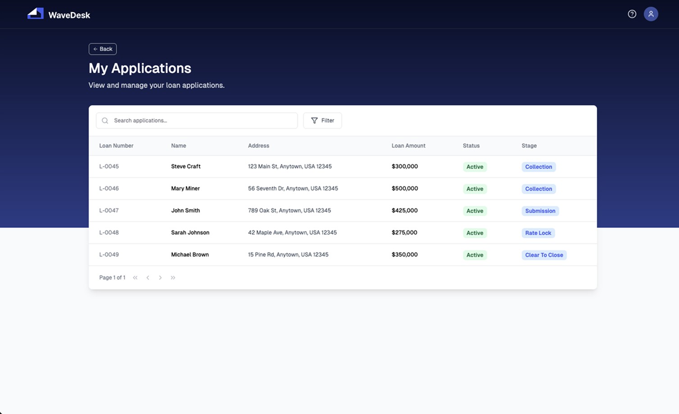The image size is (679, 414).
Task: Open the help icon in the top bar
Action: coord(632,14)
